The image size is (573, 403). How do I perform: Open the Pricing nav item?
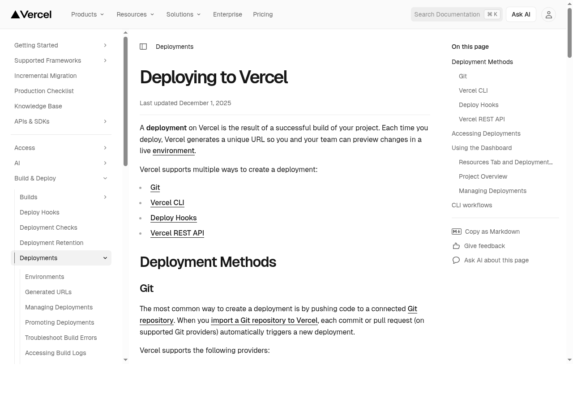pyautogui.click(x=263, y=14)
